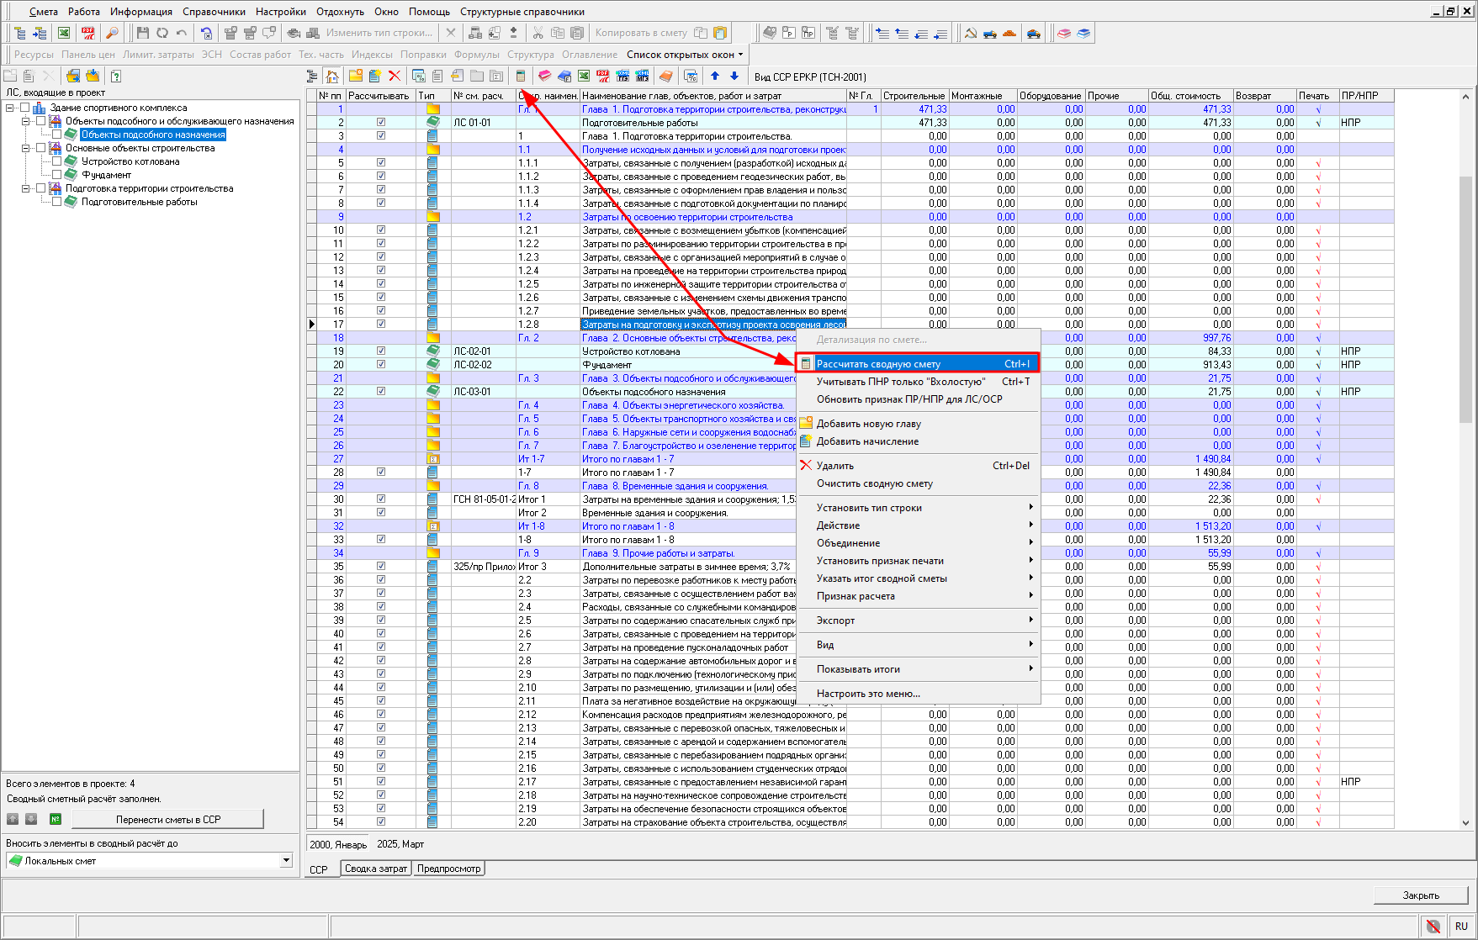Click the PDF export icon in top toolbar
The image size is (1478, 940).
87,33
